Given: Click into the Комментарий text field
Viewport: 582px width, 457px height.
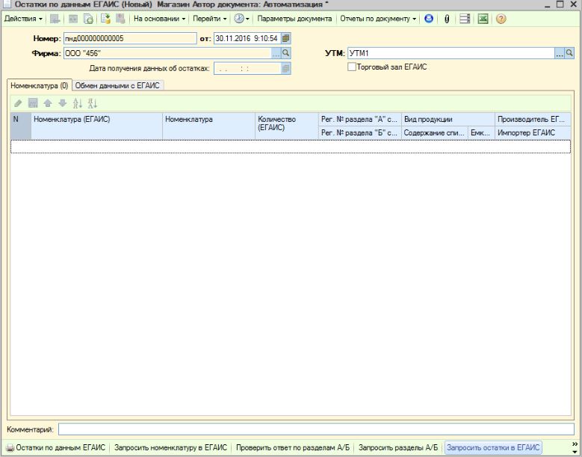Looking at the screenshot, I should click(315, 429).
